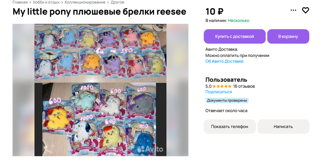
Task: Add listing to favorites with heart icon
Action: (305, 11)
